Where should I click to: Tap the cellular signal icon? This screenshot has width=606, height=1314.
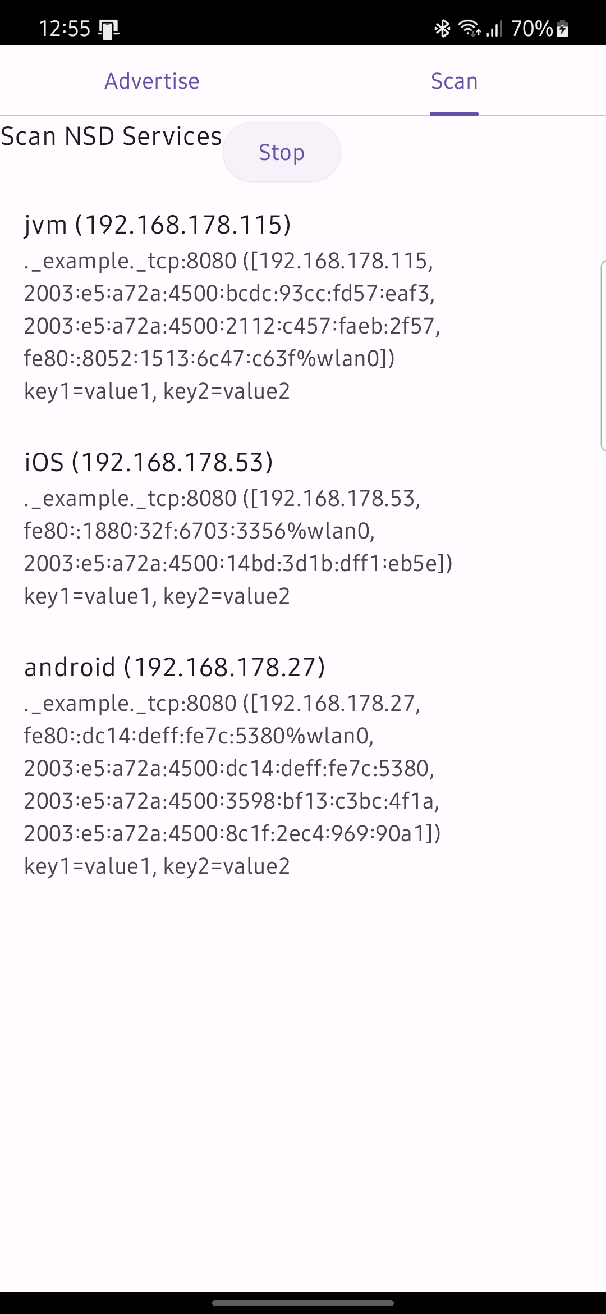click(494, 28)
